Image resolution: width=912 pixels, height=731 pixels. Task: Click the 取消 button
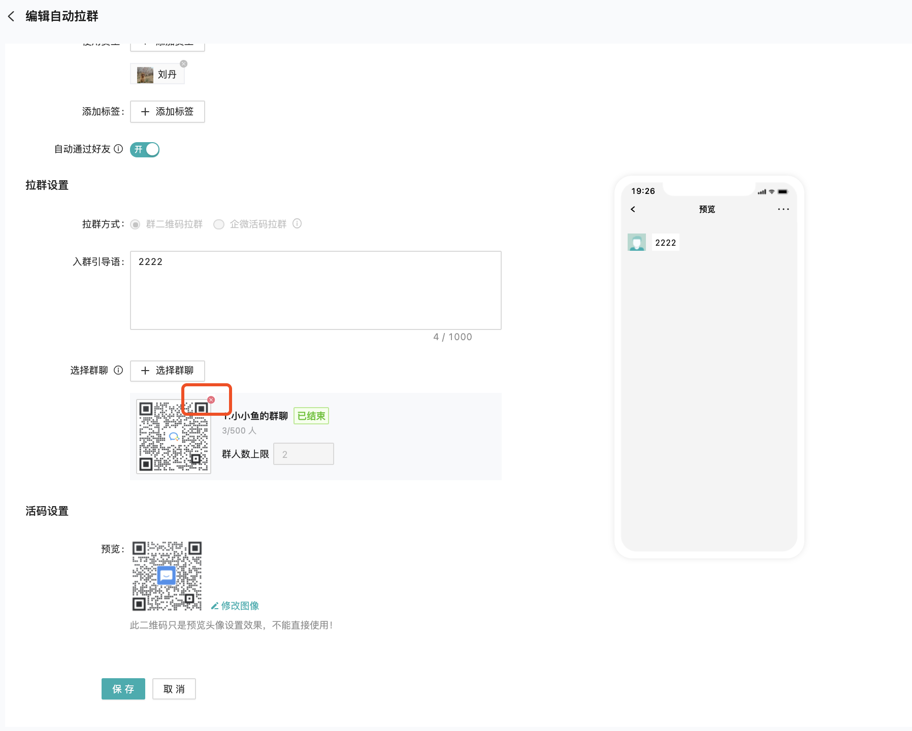pyautogui.click(x=174, y=689)
